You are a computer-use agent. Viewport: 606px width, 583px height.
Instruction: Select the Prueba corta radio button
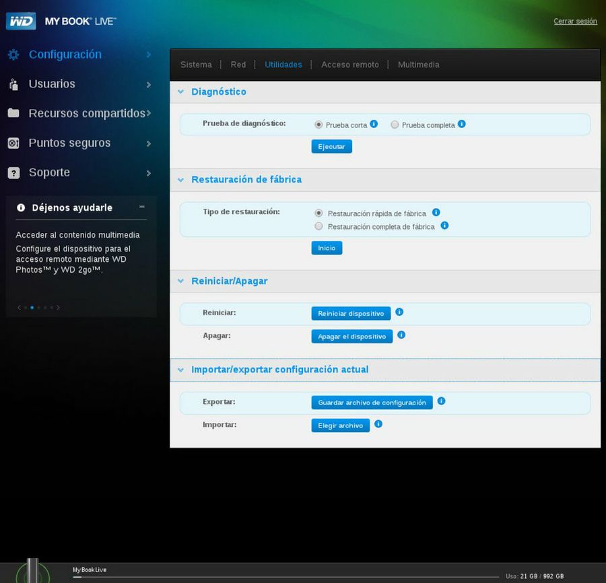click(318, 125)
